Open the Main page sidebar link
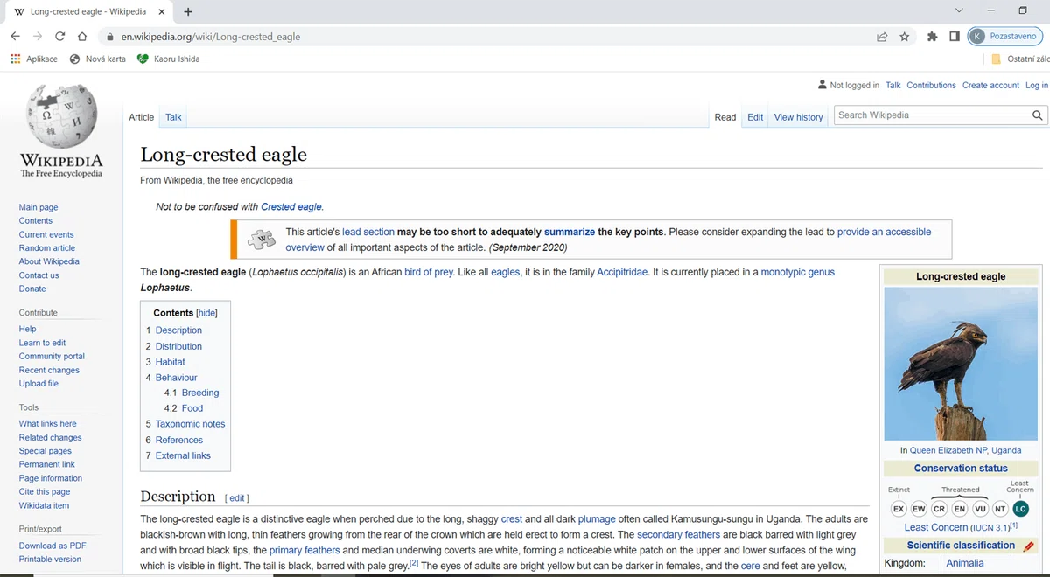The image size is (1050, 577). tap(38, 207)
